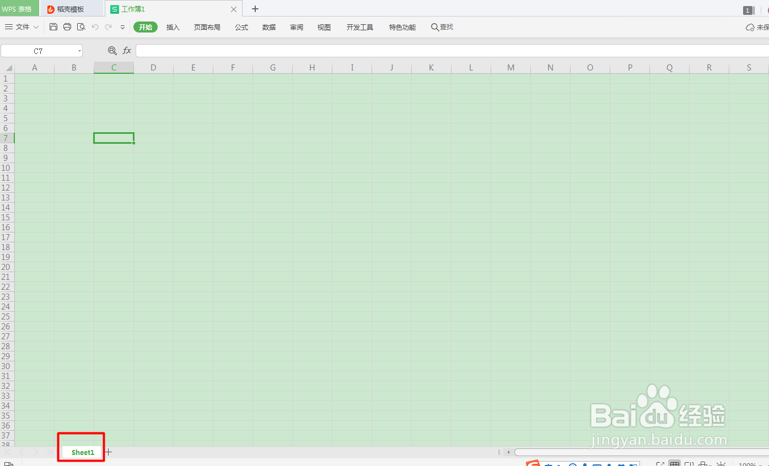Select column P header
The width and height of the screenshot is (769, 466).
[630, 68]
